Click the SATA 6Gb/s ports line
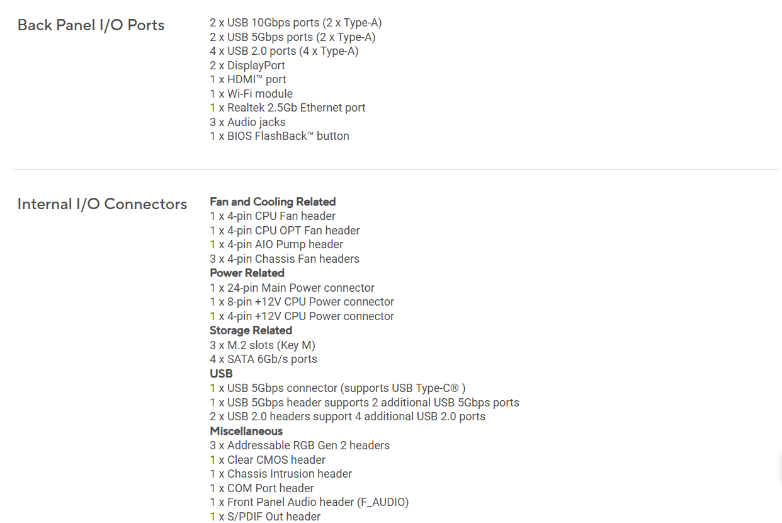The height and width of the screenshot is (523, 782). tap(263, 359)
